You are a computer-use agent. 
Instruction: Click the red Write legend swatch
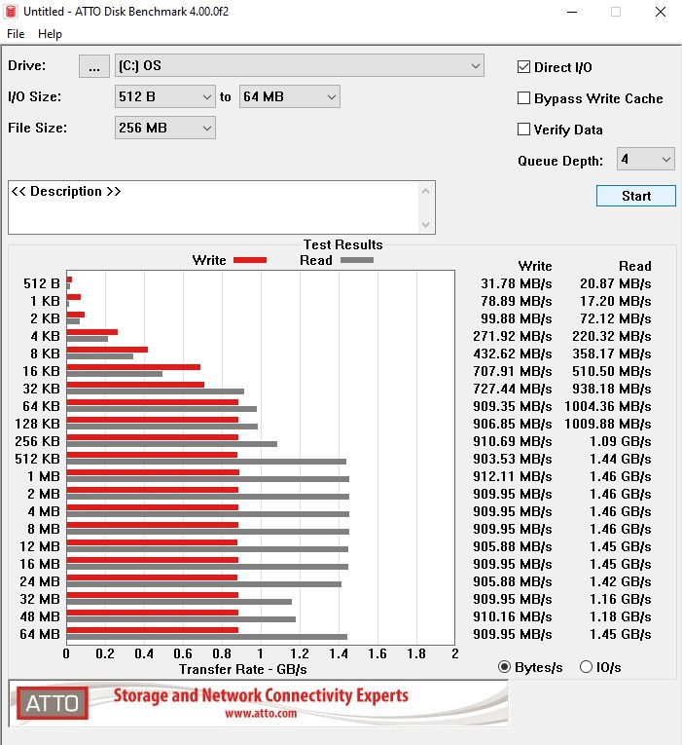250,260
